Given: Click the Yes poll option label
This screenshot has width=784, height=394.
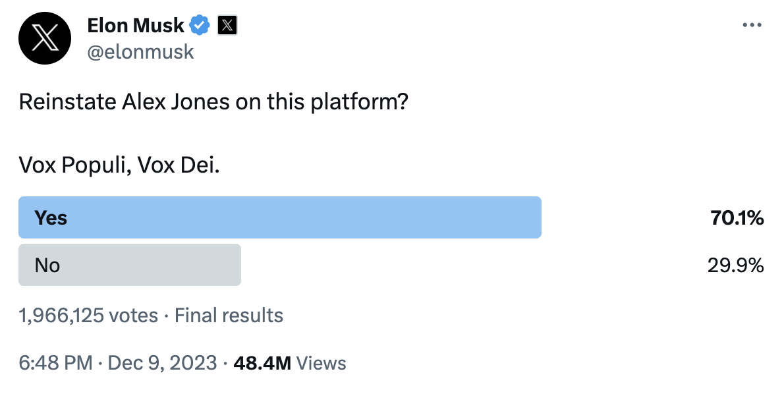Looking at the screenshot, I should point(51,218).
